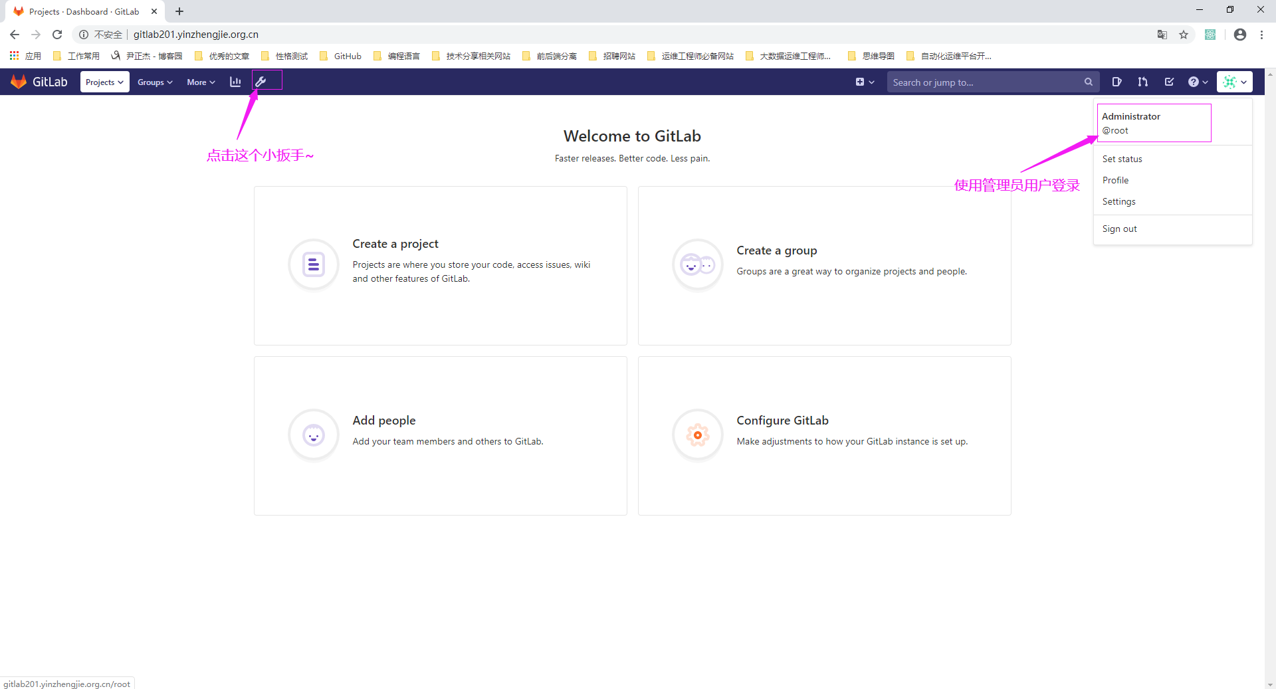
Task: Open the 思维导图 bookmark folder
Action: click(x=871, y=56)
